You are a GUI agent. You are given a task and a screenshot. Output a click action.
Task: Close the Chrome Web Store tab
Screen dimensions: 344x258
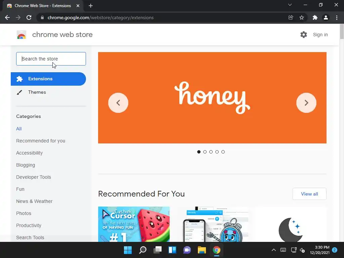coord(78,6)
